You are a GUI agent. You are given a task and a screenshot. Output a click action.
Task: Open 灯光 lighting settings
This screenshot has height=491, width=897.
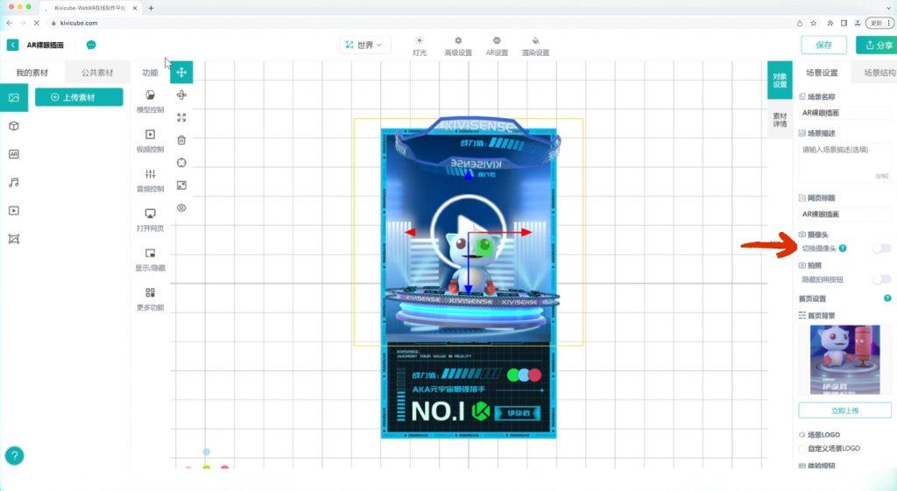click(420, 46)
